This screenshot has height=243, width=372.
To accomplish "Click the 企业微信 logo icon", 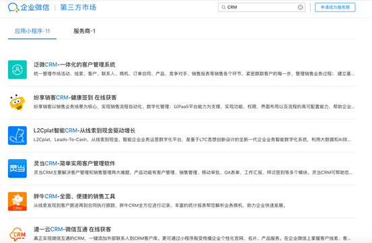I will (x=13, y=7).
